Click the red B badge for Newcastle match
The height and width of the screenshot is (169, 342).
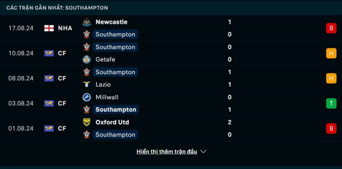tap(331, 28)
